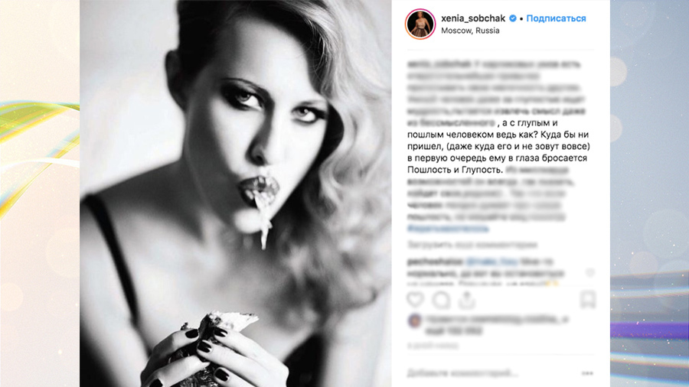689x387 pixels.
Task: Save the post with the bookmark icon
Action: pos(587,300)
